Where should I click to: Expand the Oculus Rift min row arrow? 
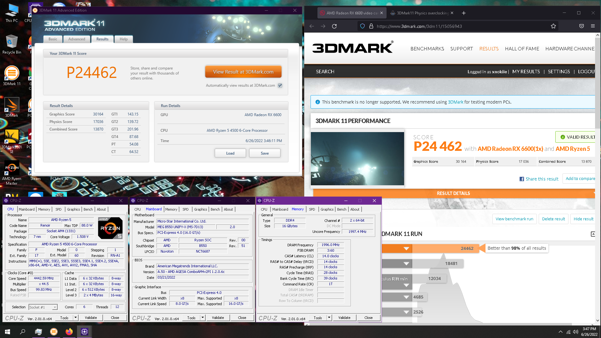(406, 285)
